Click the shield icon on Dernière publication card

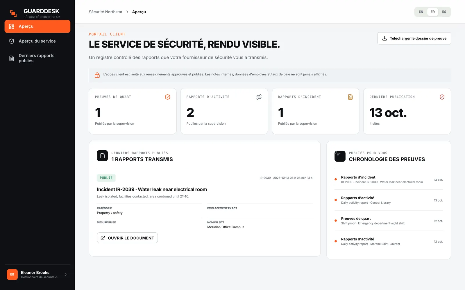pos(442,97)
